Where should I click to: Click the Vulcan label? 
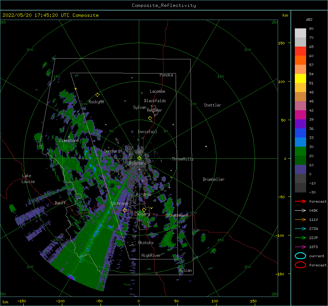pyautogui.click(x=185, y=270)
